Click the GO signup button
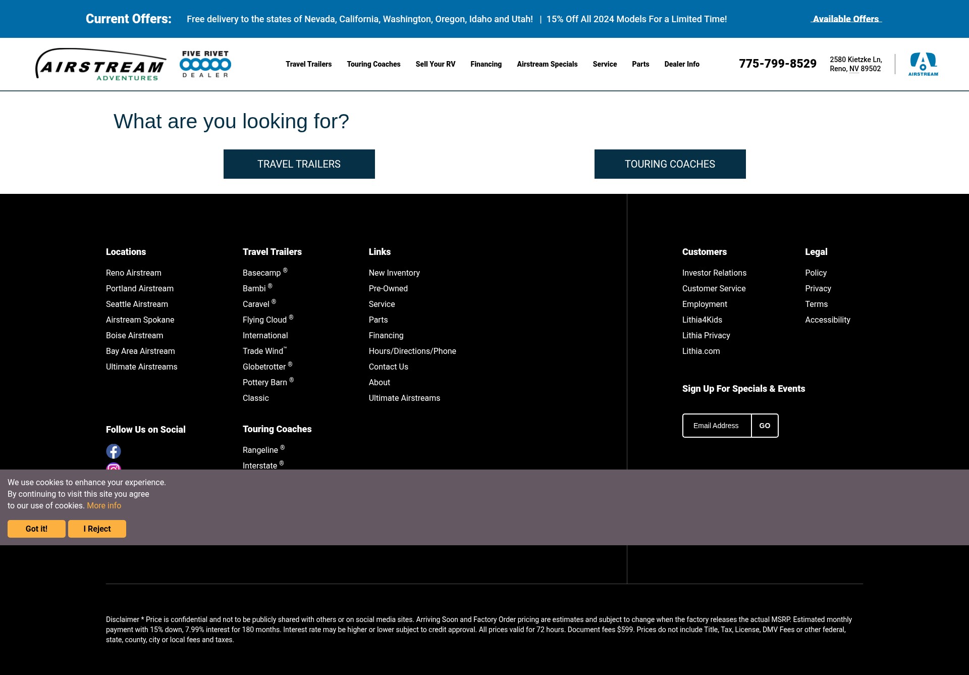Image resolution: width=969 pixels, height=675 pixels. pyautogui.click(x=765, y=426)
